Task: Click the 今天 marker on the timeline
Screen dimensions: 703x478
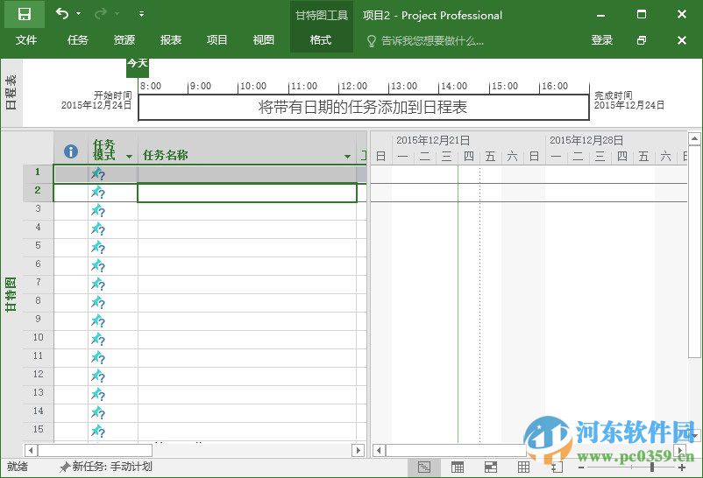Action: 138,67
